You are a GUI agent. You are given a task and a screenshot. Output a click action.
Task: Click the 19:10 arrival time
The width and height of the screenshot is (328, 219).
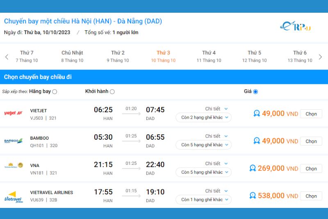coord(155,192)
